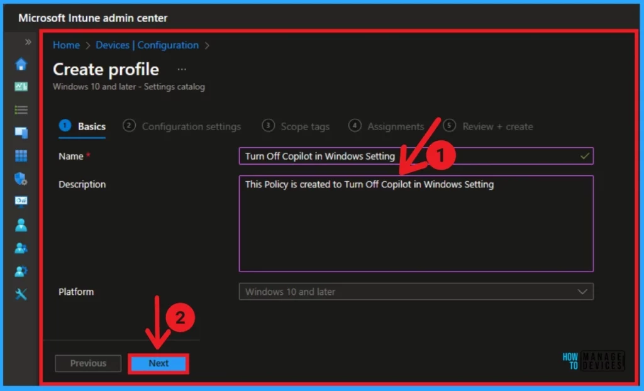Open Groups people icon in sidebar
Screen dimensions: 644x391
tap(21, 248)
